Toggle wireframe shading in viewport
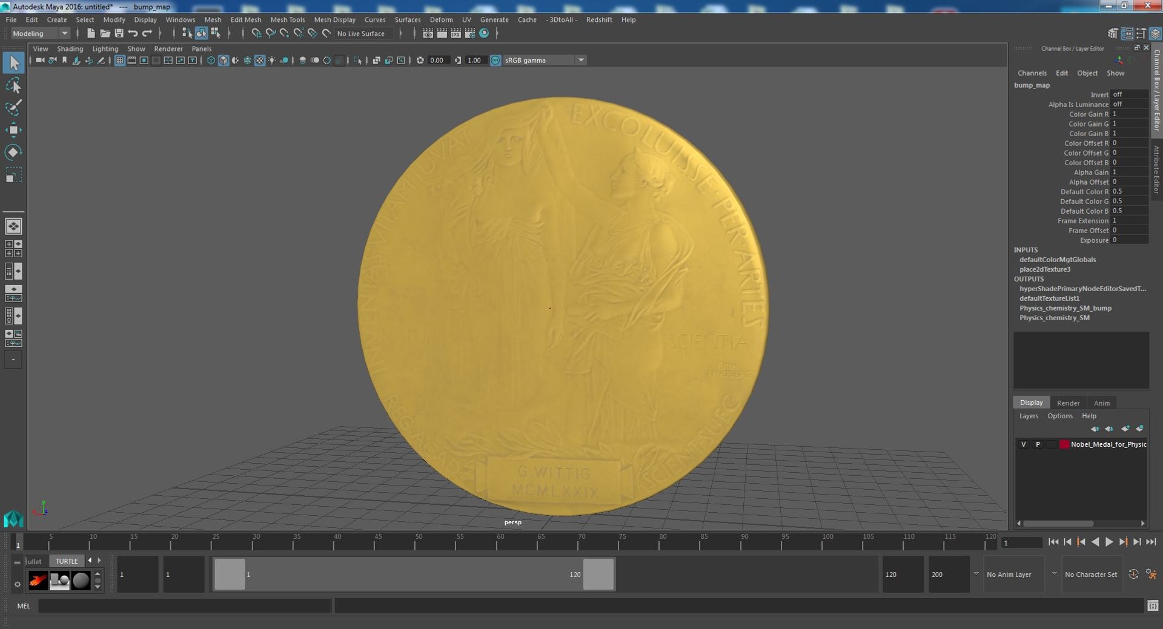1163x629 pixels. pos(211,60)
